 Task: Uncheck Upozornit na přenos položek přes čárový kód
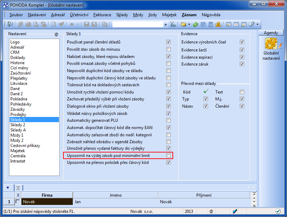coord(168,162)
